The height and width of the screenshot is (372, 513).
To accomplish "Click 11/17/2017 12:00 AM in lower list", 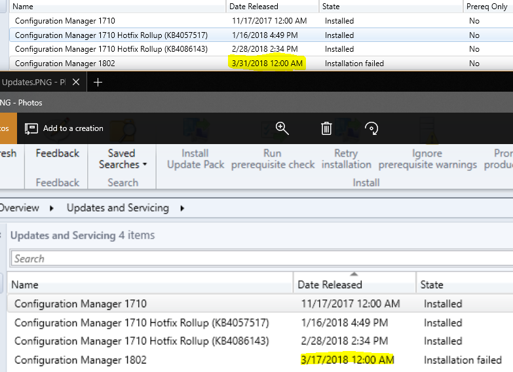I will point(351,304).
